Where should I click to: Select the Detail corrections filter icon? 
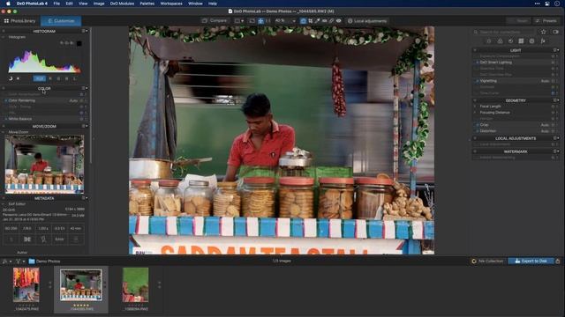(x=510, y=41)
